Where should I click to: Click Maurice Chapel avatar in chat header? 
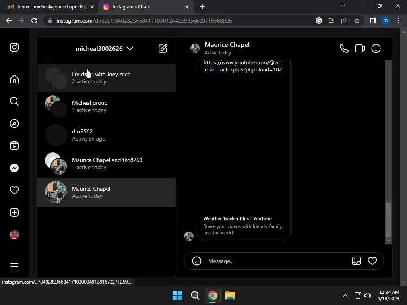[x=195, y=48]
